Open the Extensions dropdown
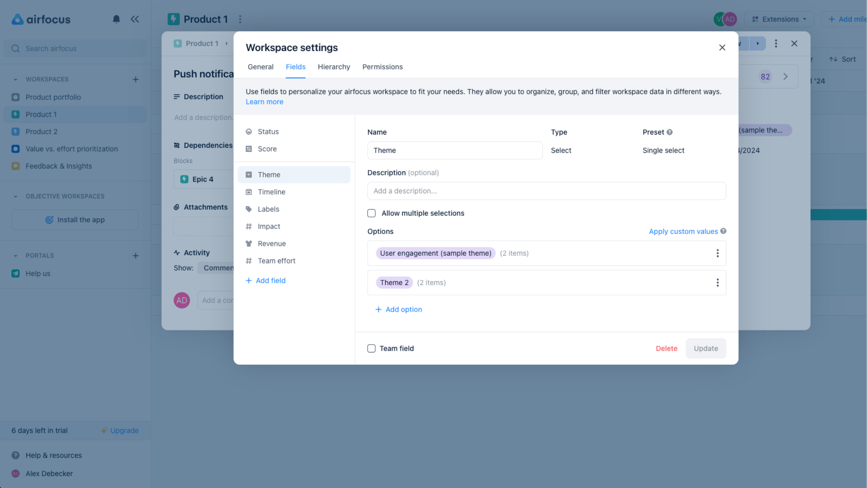 779,19
